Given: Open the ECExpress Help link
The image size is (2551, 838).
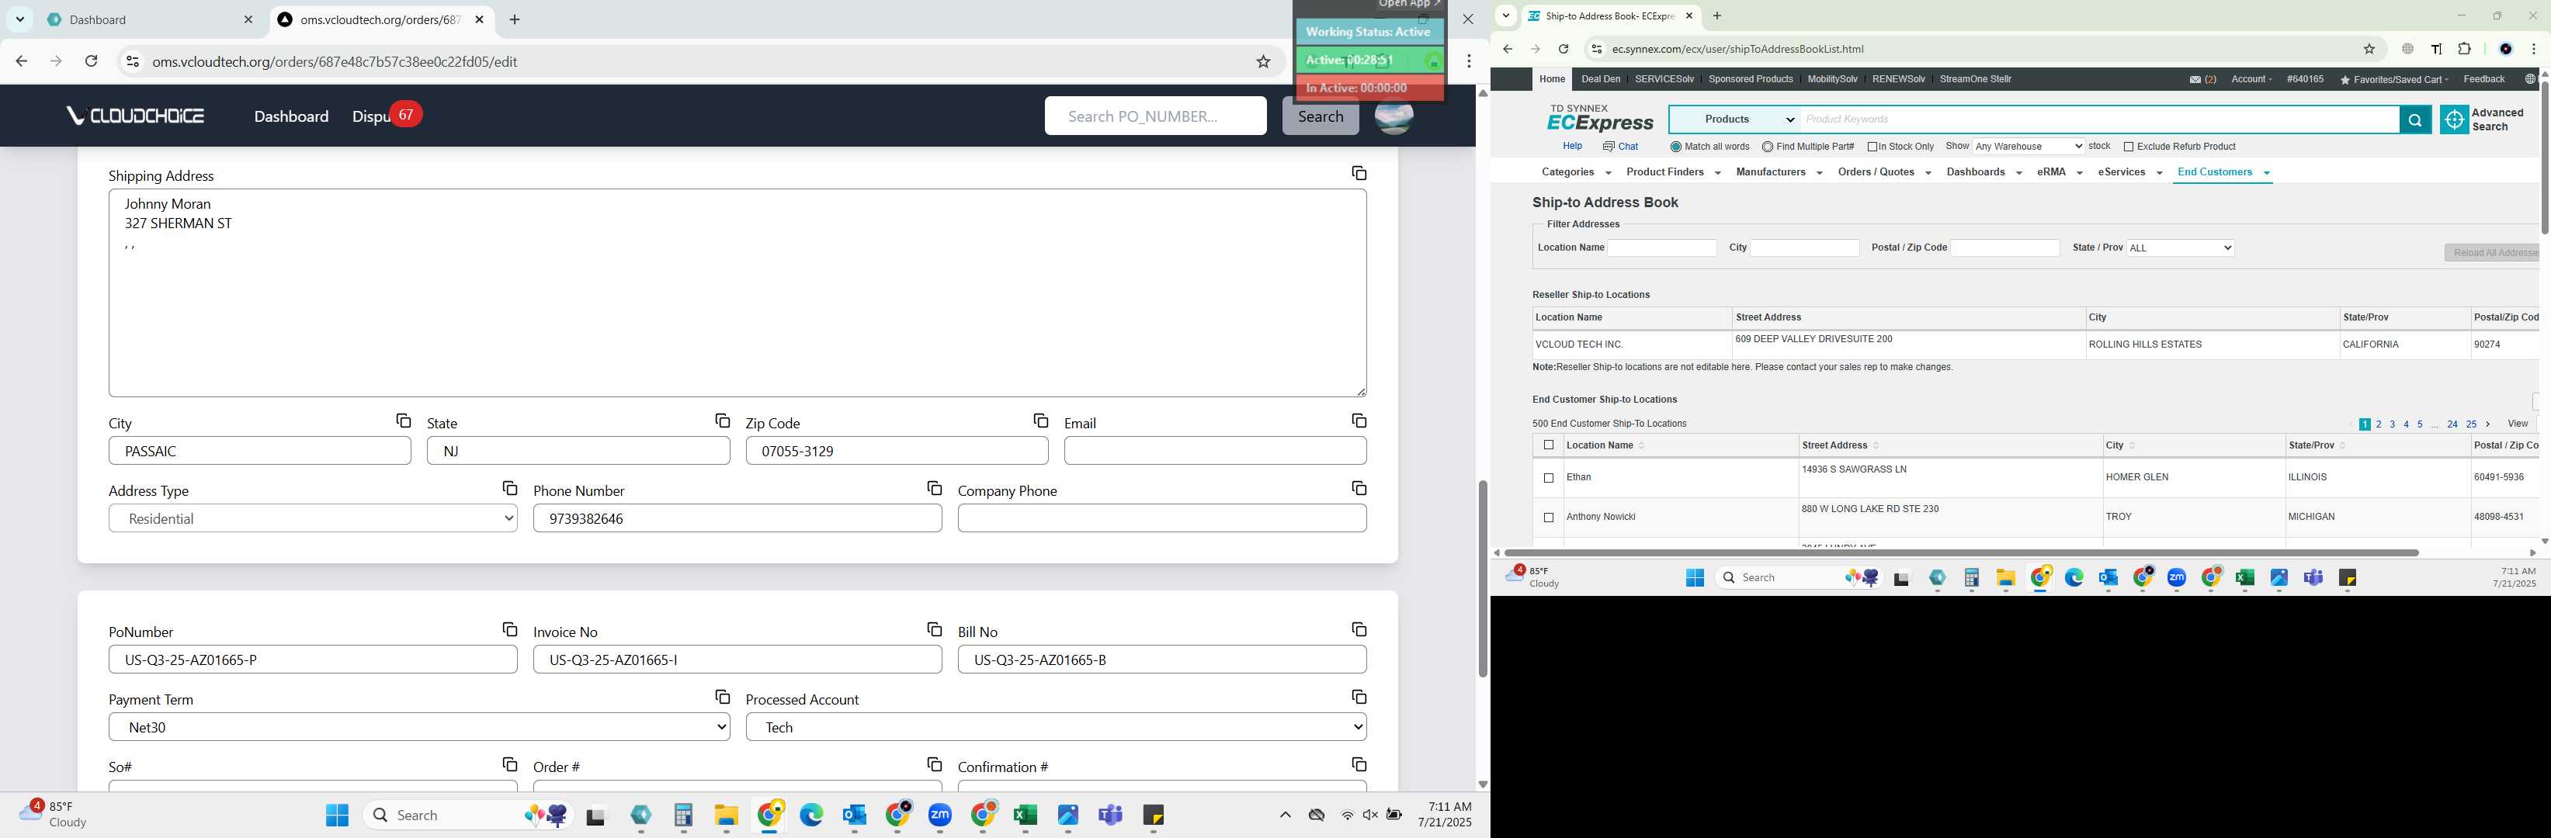Looking at the screenshot, I should pyautogui.click(x=1571, y=147).
